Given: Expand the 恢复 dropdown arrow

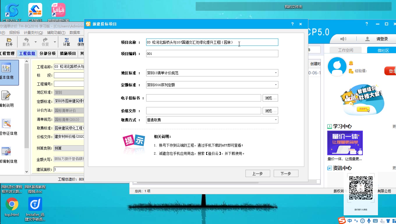Looking at the screenshot, I should [54, 42].
